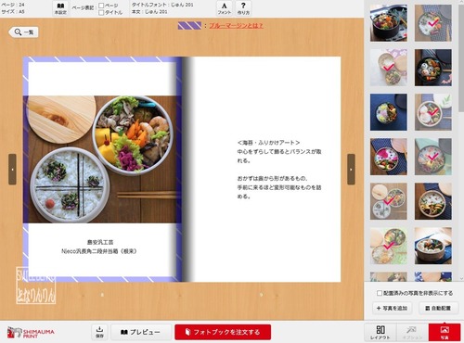Click フォトブックを注文する order button

[x=223, y=332]
